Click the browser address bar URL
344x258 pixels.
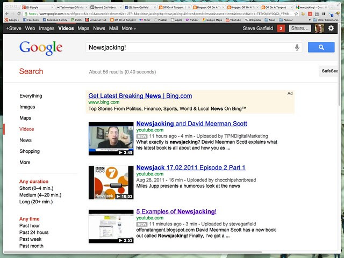[160, 14]
